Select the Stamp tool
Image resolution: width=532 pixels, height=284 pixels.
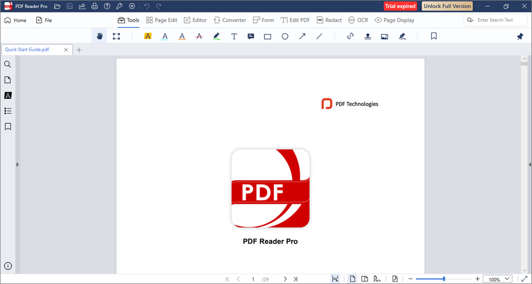[x=368, y=36]
